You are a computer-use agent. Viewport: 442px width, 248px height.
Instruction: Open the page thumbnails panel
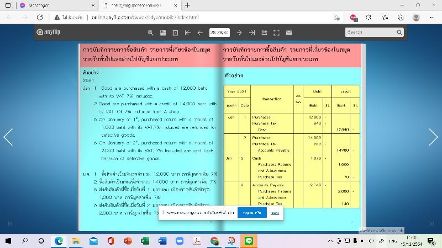point(164,33)
